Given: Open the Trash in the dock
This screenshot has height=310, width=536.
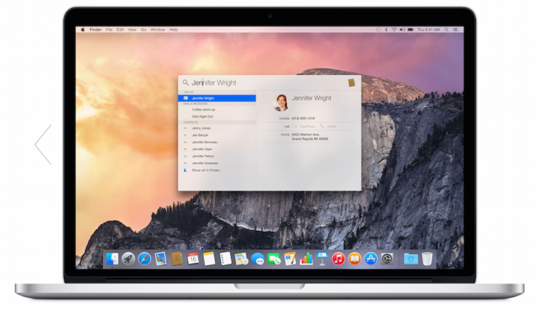Looking at the screenshot, I should (x=427, y=259).
